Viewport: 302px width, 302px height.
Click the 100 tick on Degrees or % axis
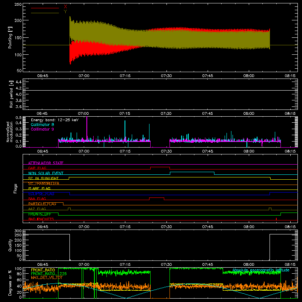coord(18,269)
